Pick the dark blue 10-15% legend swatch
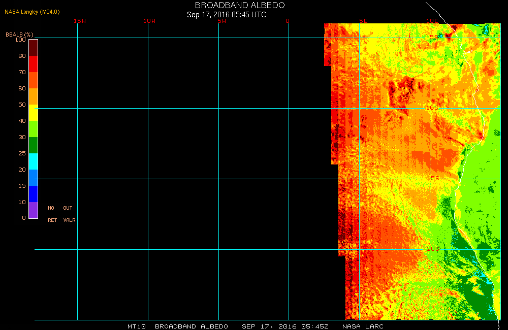Screen dimensions: 508x330 tap(33, 194)
